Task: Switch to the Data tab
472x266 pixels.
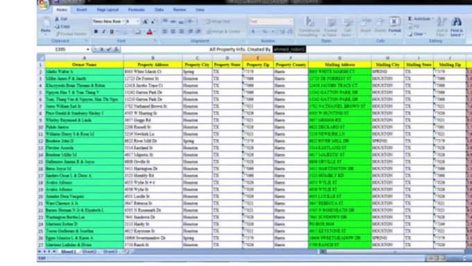Action: click(x=159, y=10)
